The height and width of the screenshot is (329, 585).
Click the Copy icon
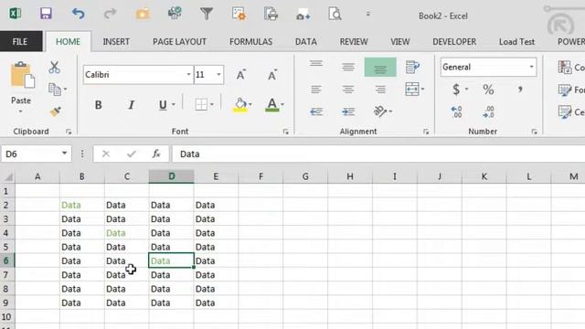(55, 90)
